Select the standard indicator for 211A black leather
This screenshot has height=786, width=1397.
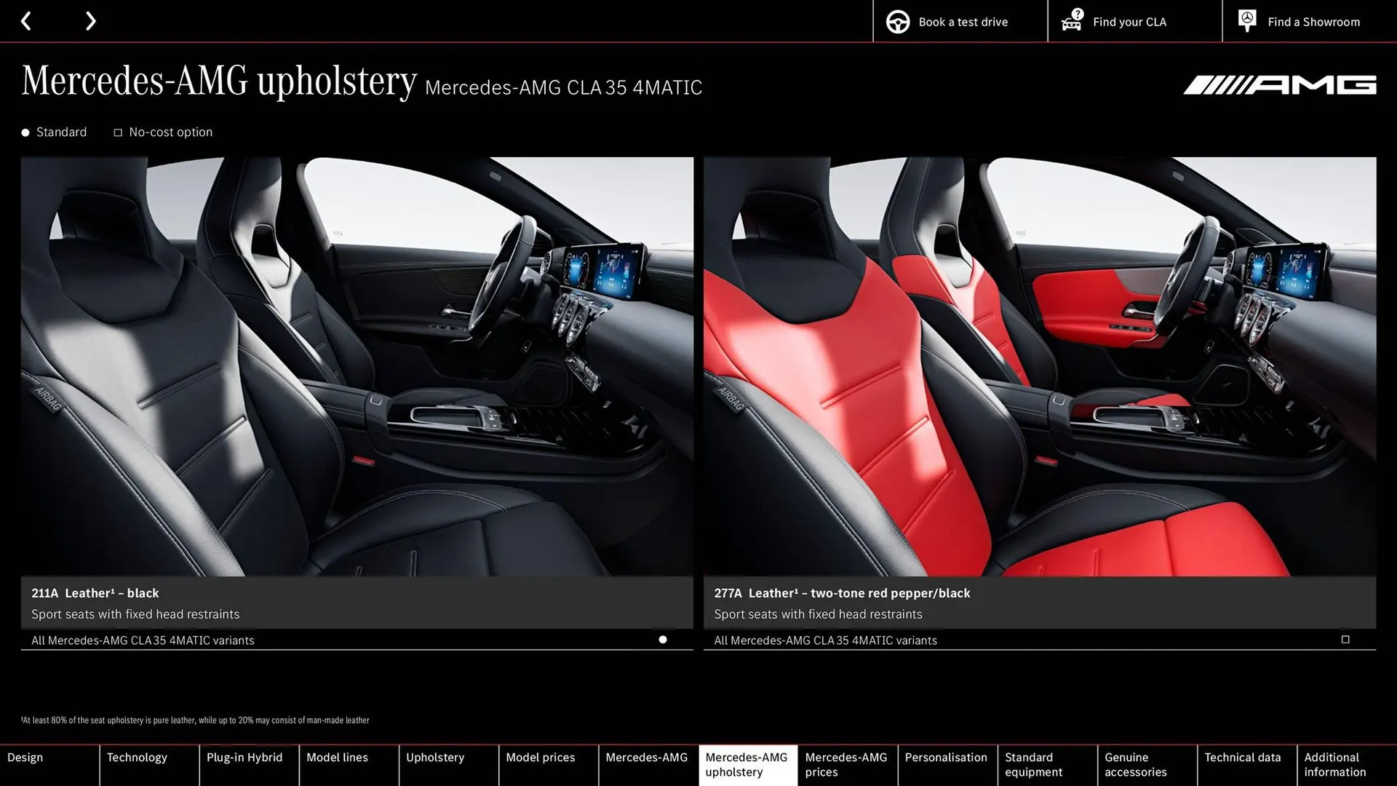662,640
